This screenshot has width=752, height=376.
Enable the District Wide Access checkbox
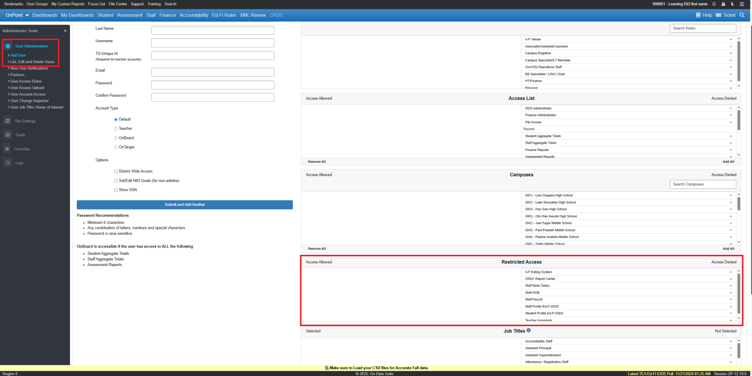[x=116, y=171]
